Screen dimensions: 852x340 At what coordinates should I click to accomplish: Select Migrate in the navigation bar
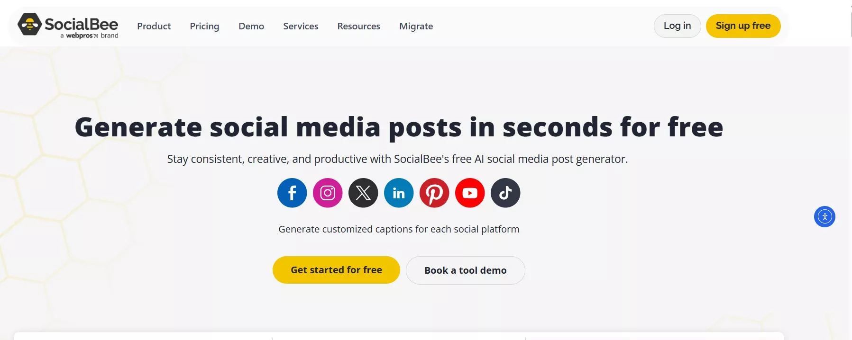click(x=416, y=26)
